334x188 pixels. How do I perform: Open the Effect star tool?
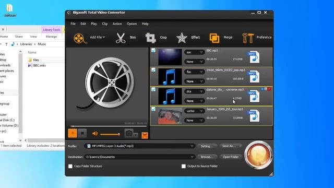tap(182, 38)
